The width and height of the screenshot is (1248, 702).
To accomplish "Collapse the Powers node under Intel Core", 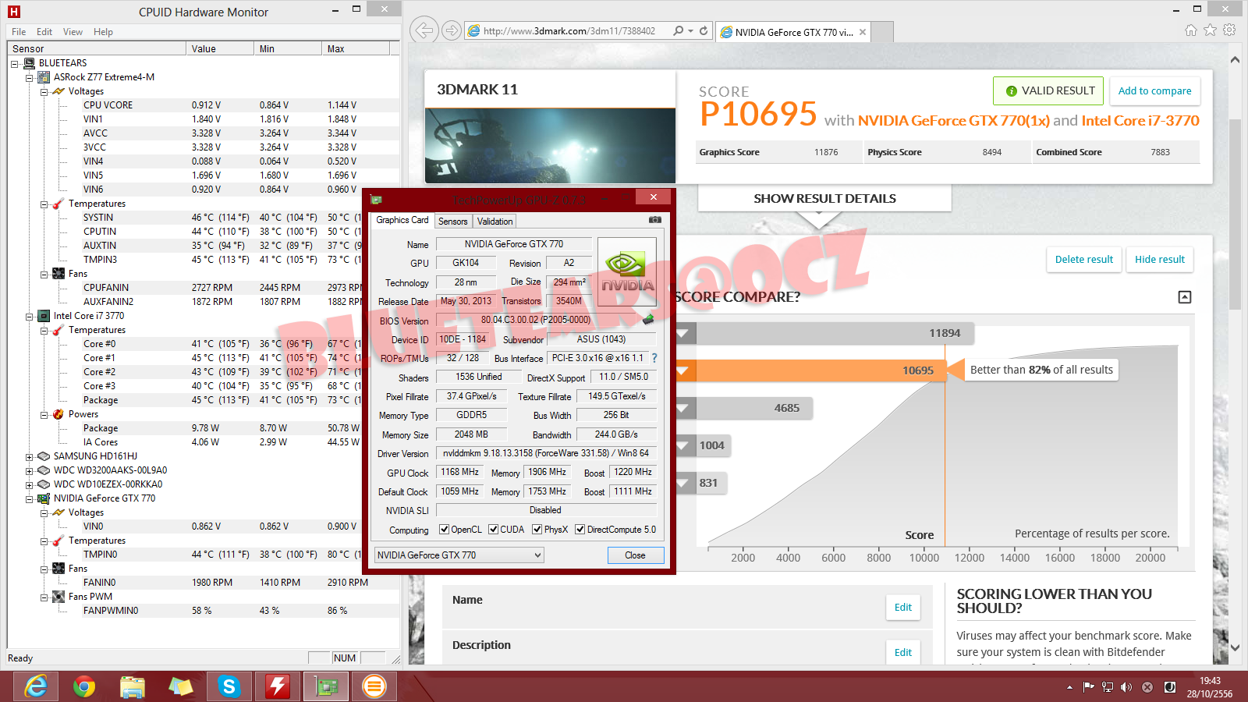I will 44,415.
